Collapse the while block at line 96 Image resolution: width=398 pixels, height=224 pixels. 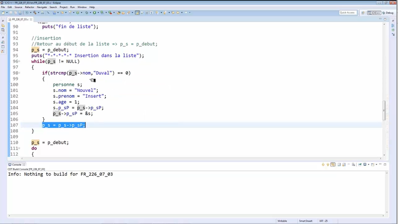(x=19, y=61)
